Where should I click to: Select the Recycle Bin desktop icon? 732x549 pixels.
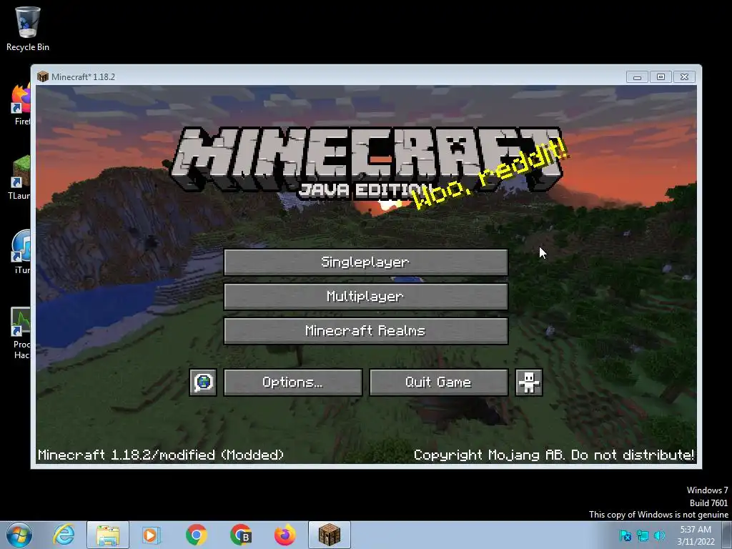point(28,29)
